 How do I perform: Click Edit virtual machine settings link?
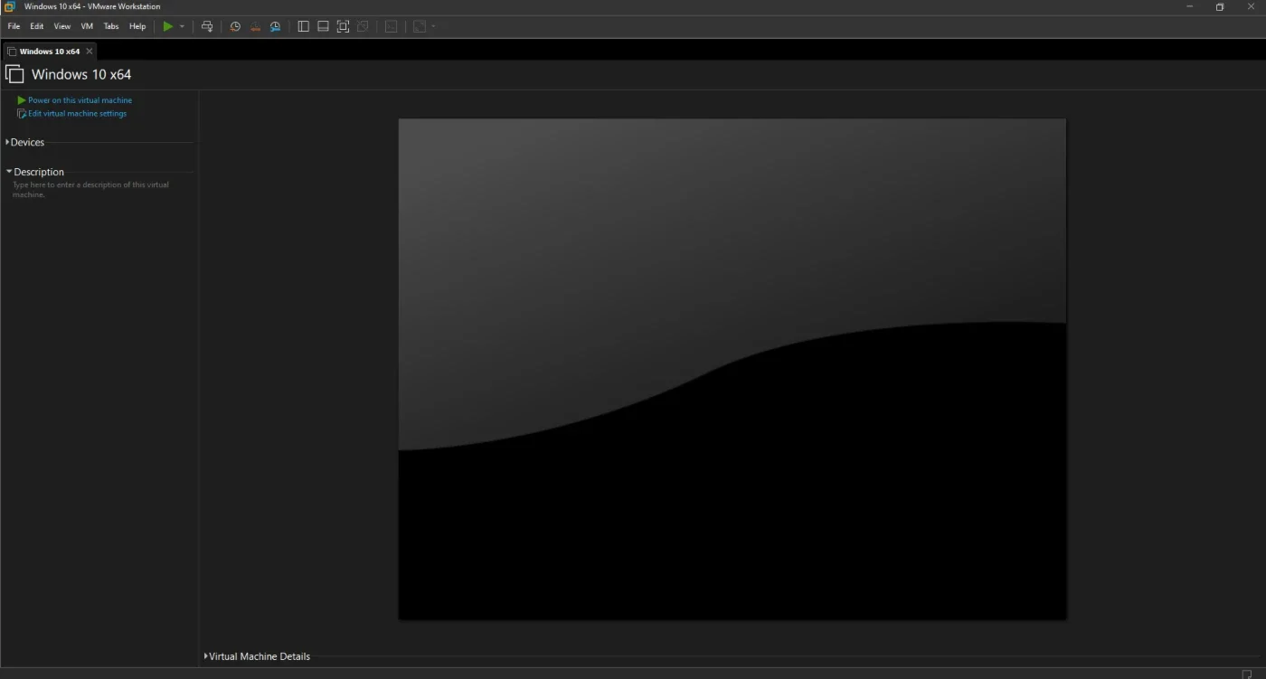(77, 114)
